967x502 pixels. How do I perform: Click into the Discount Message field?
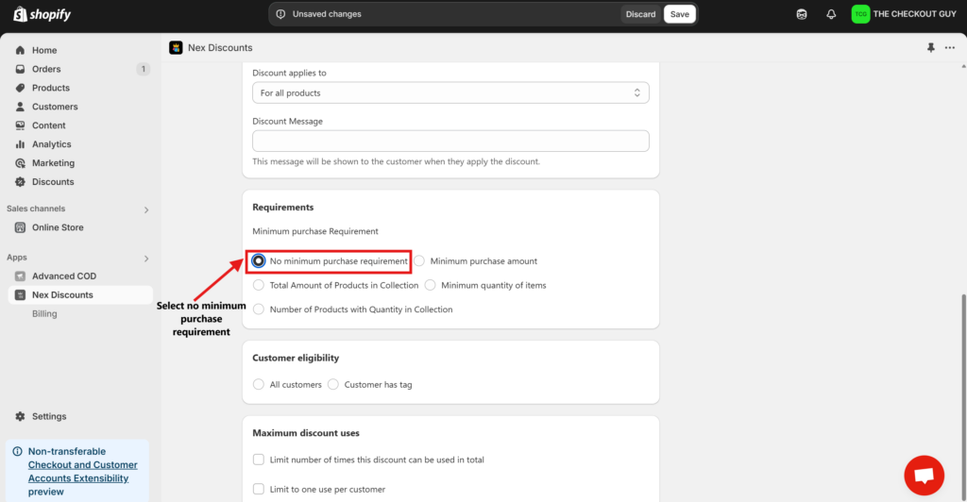450,141
